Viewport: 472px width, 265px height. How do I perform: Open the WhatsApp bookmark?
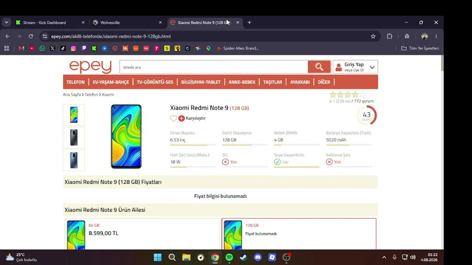(42, 48)
